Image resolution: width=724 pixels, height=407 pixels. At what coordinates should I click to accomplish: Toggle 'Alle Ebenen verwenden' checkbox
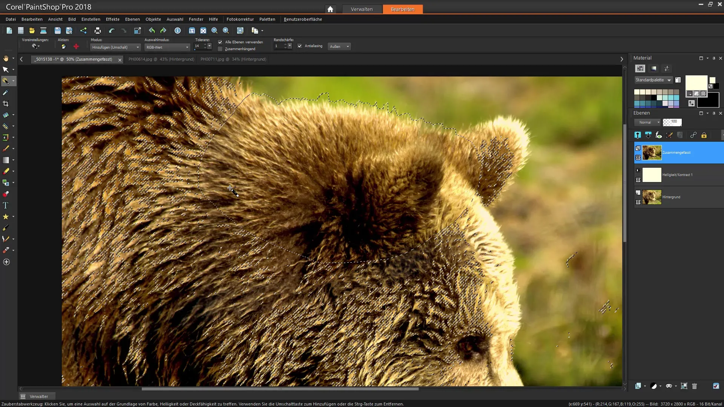click(220, 42)
